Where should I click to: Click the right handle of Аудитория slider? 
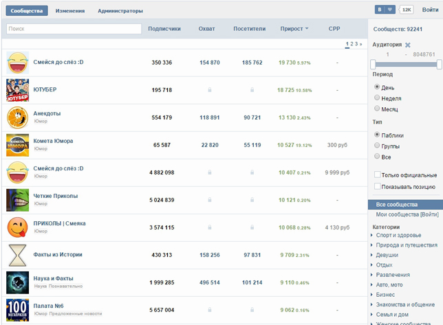(x=439, y=65)
